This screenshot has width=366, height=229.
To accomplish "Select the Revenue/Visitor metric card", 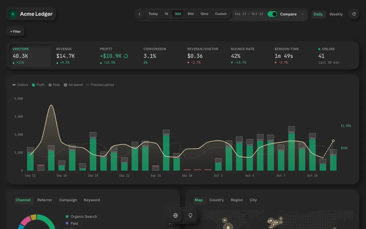I will [205, 56].
